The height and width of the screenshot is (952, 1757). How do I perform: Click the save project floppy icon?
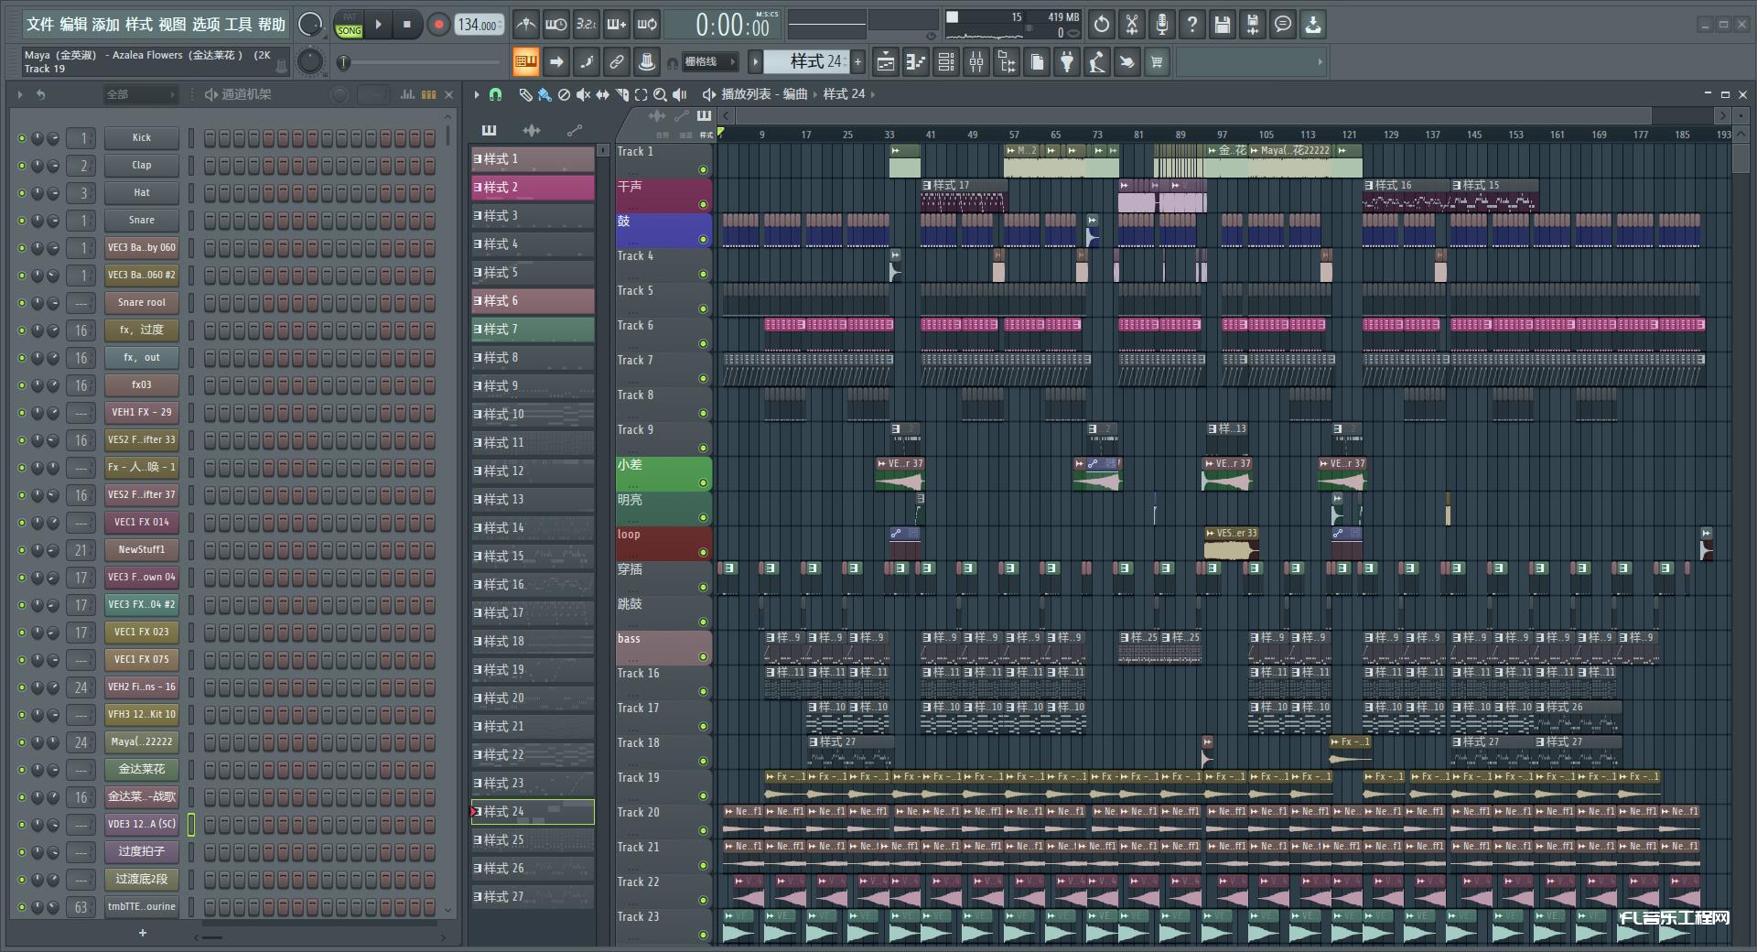pos(1223,25)
